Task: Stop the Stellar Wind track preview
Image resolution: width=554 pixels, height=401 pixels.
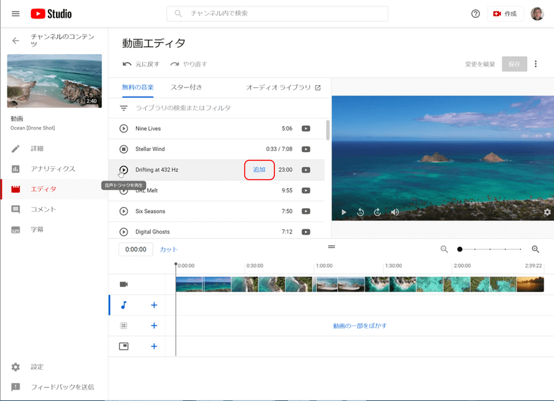Action: pyautogui.click(x=123, y=149)
